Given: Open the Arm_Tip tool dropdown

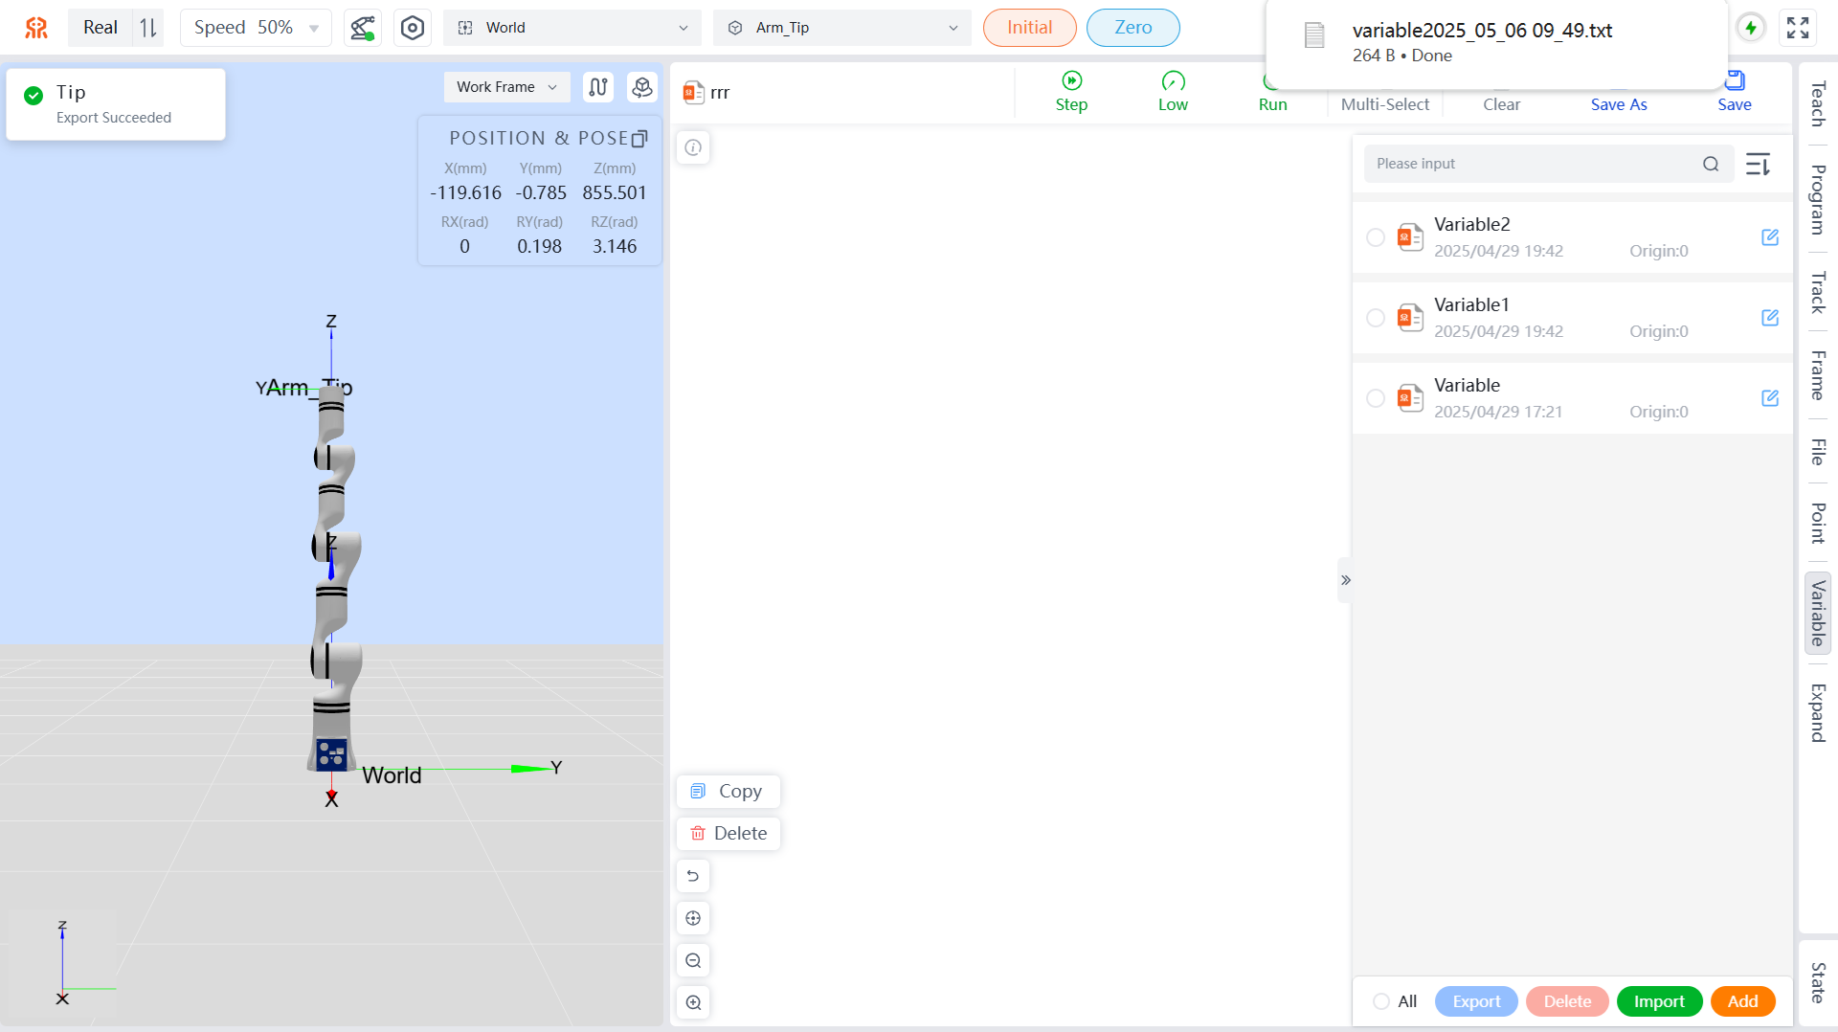Looking at the screenshot, I should point(842,28).
